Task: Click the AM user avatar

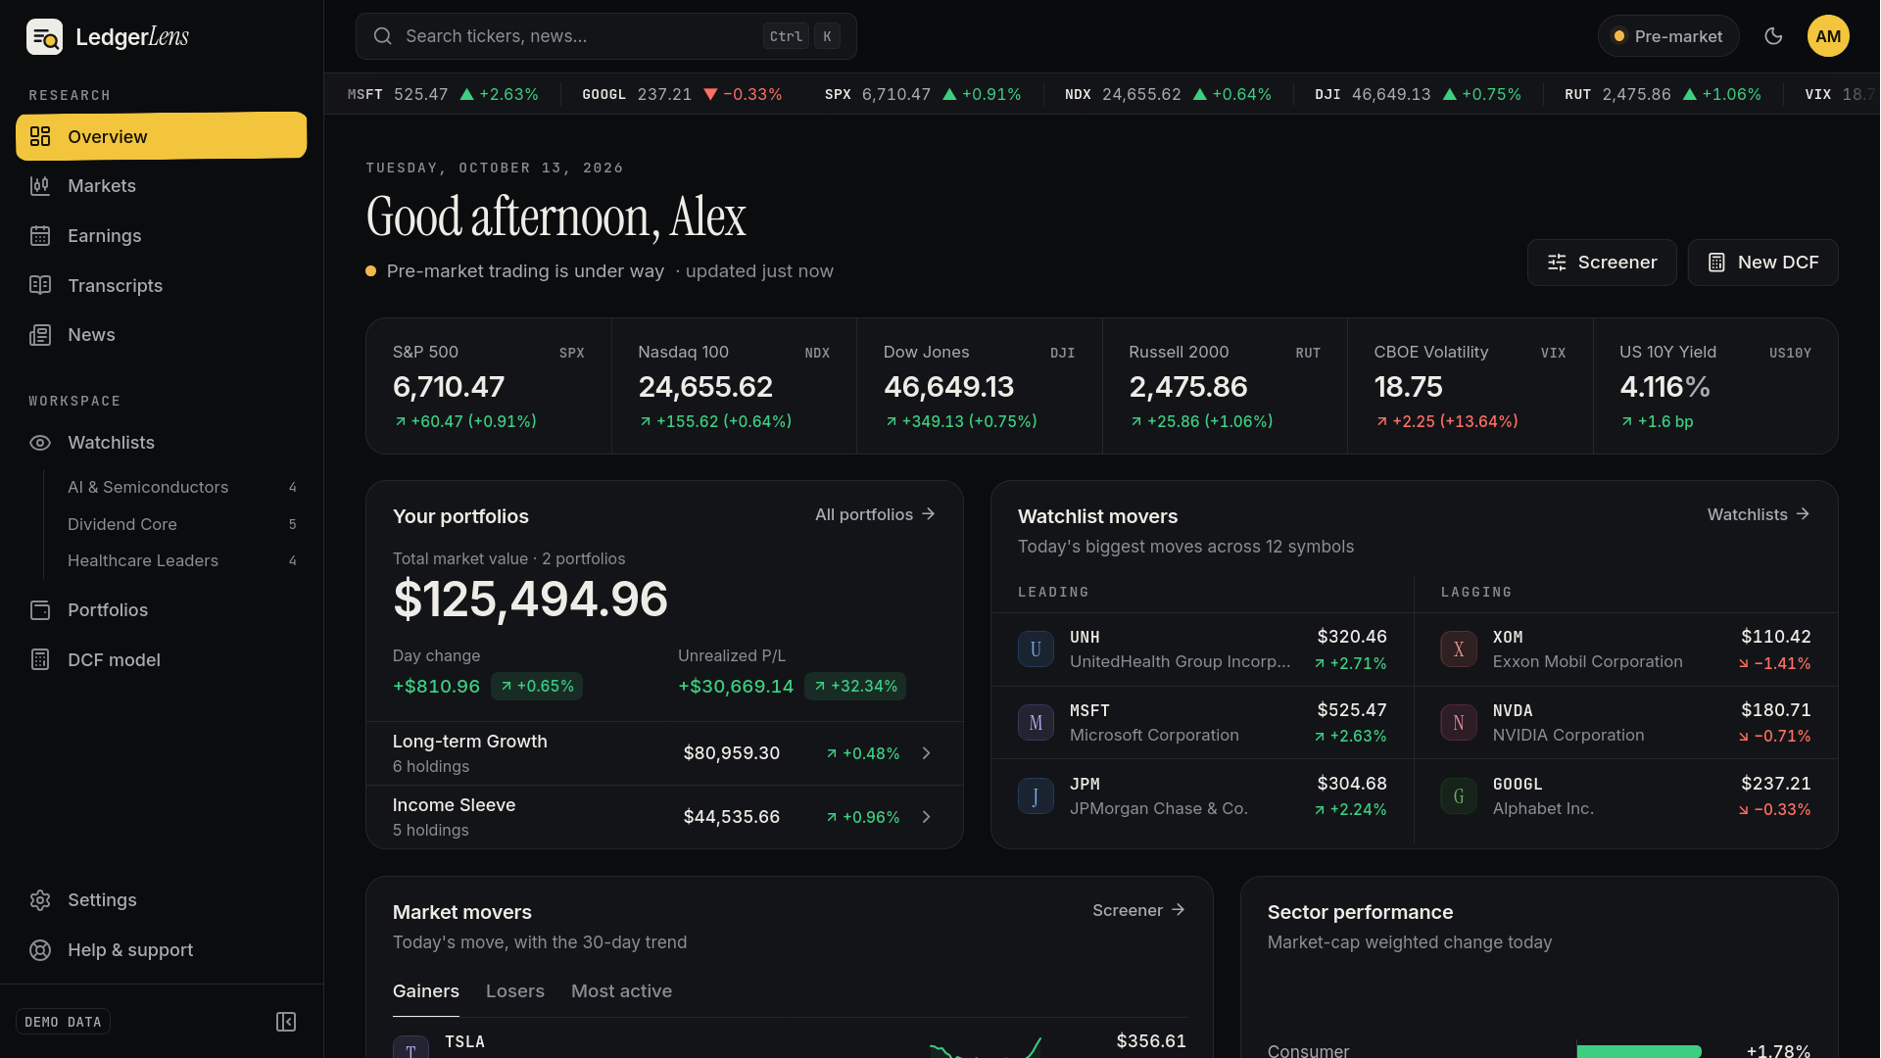Action: (1828, 36)
